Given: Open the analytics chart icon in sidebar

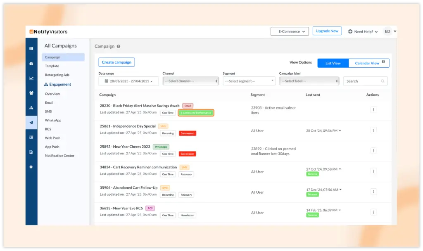Looking at the screenshot, I should pyautogui.click(x=31, y=78).
